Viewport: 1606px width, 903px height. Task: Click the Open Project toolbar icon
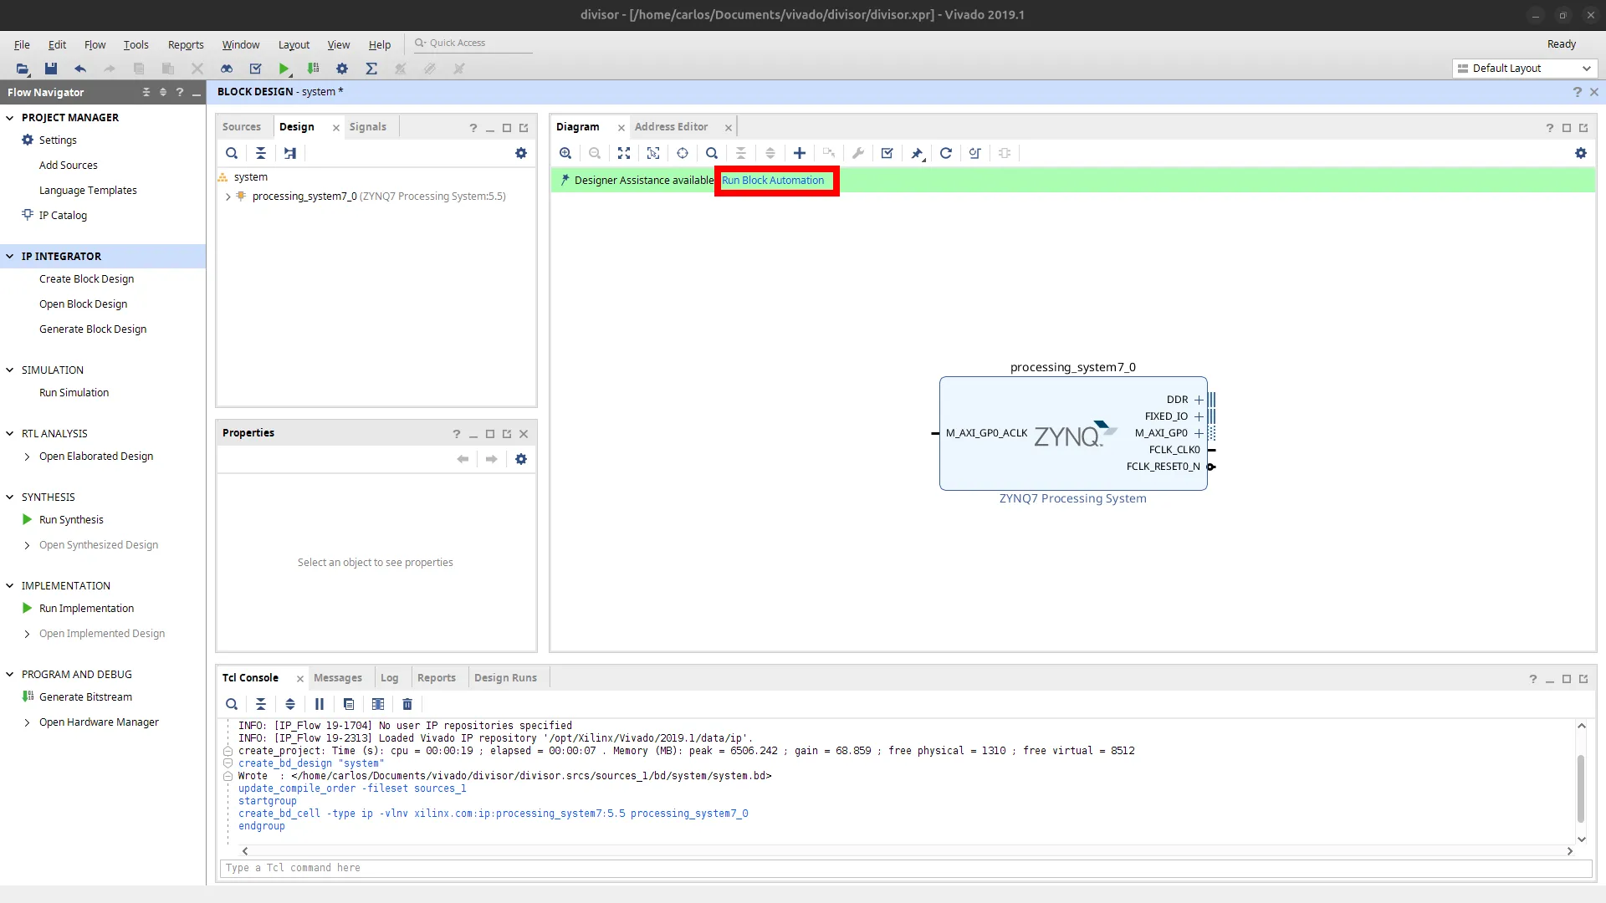click(x=23, y=69)
